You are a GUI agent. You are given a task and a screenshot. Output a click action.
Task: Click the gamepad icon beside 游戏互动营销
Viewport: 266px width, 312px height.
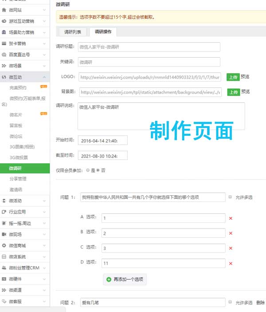pos(4,21)
